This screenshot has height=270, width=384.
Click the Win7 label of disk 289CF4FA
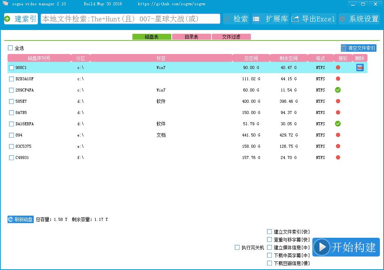pos(161,90)
